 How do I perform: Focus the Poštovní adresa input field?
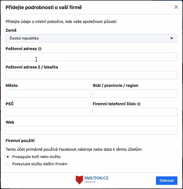[x=91, y=57]
